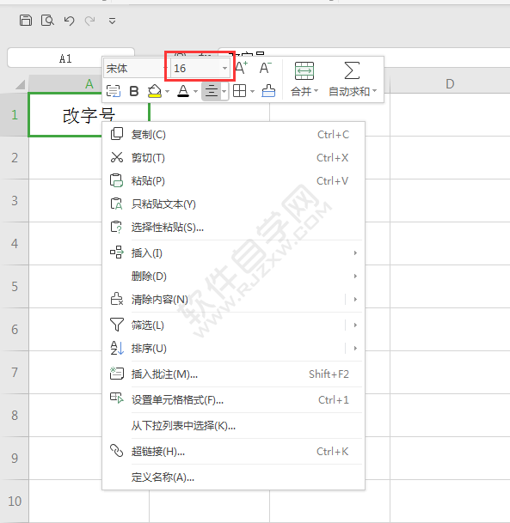Screen dimensions: 510x523
Task: Toggle wrap text icon in mini toolbar
Action: [x=114, y=91]
